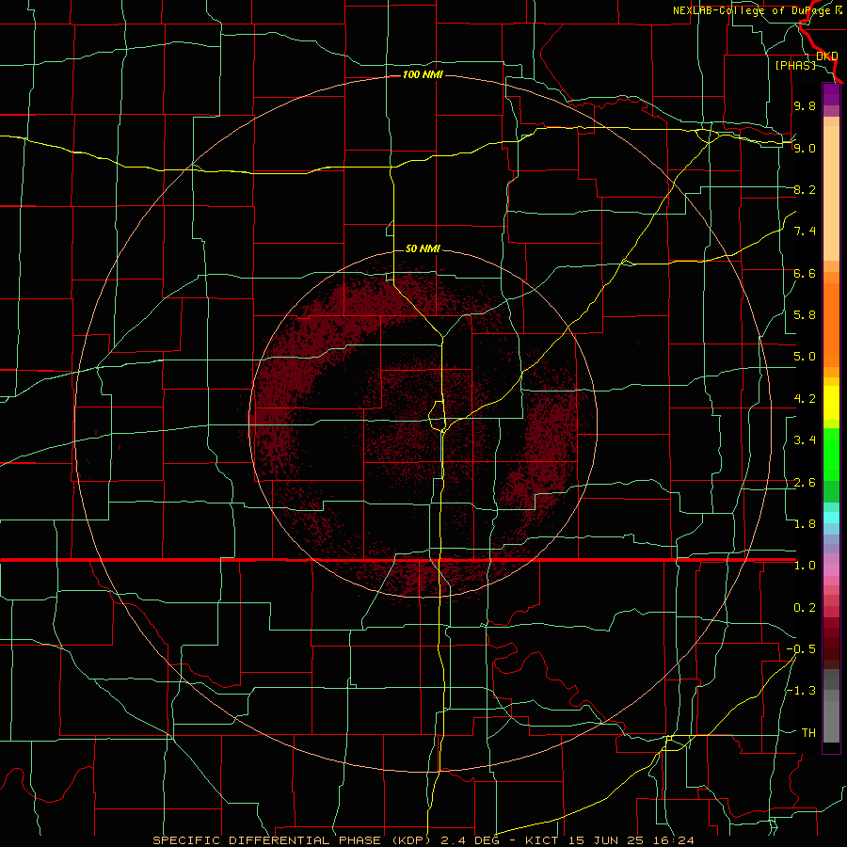Image resolution: width=847 pixels, height=847 pixels.
Task: Click the 15 JUN 25 date in the caption
Action: [x=607, y=840]
